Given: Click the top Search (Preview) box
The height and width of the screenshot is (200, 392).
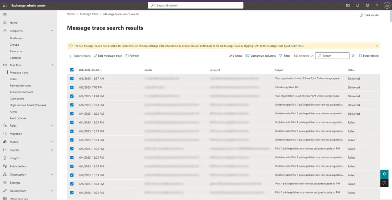Looking at the screenshot, I should (196, 5).
